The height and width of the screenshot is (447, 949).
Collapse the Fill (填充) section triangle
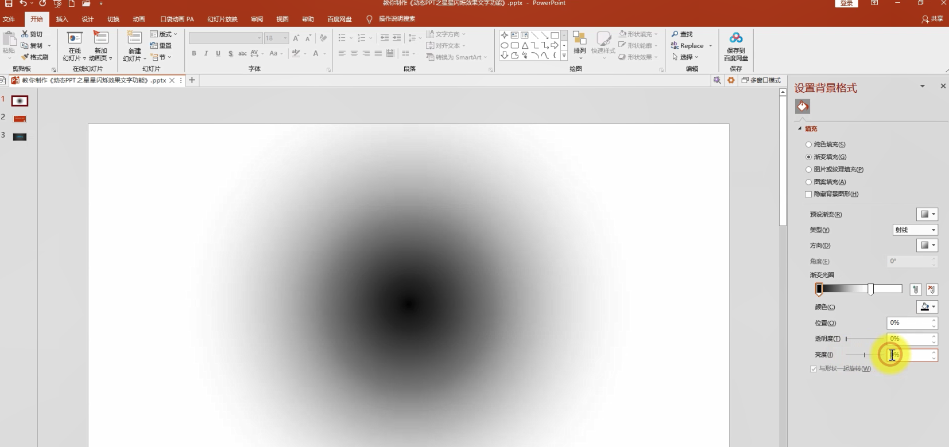coord(800,129)
